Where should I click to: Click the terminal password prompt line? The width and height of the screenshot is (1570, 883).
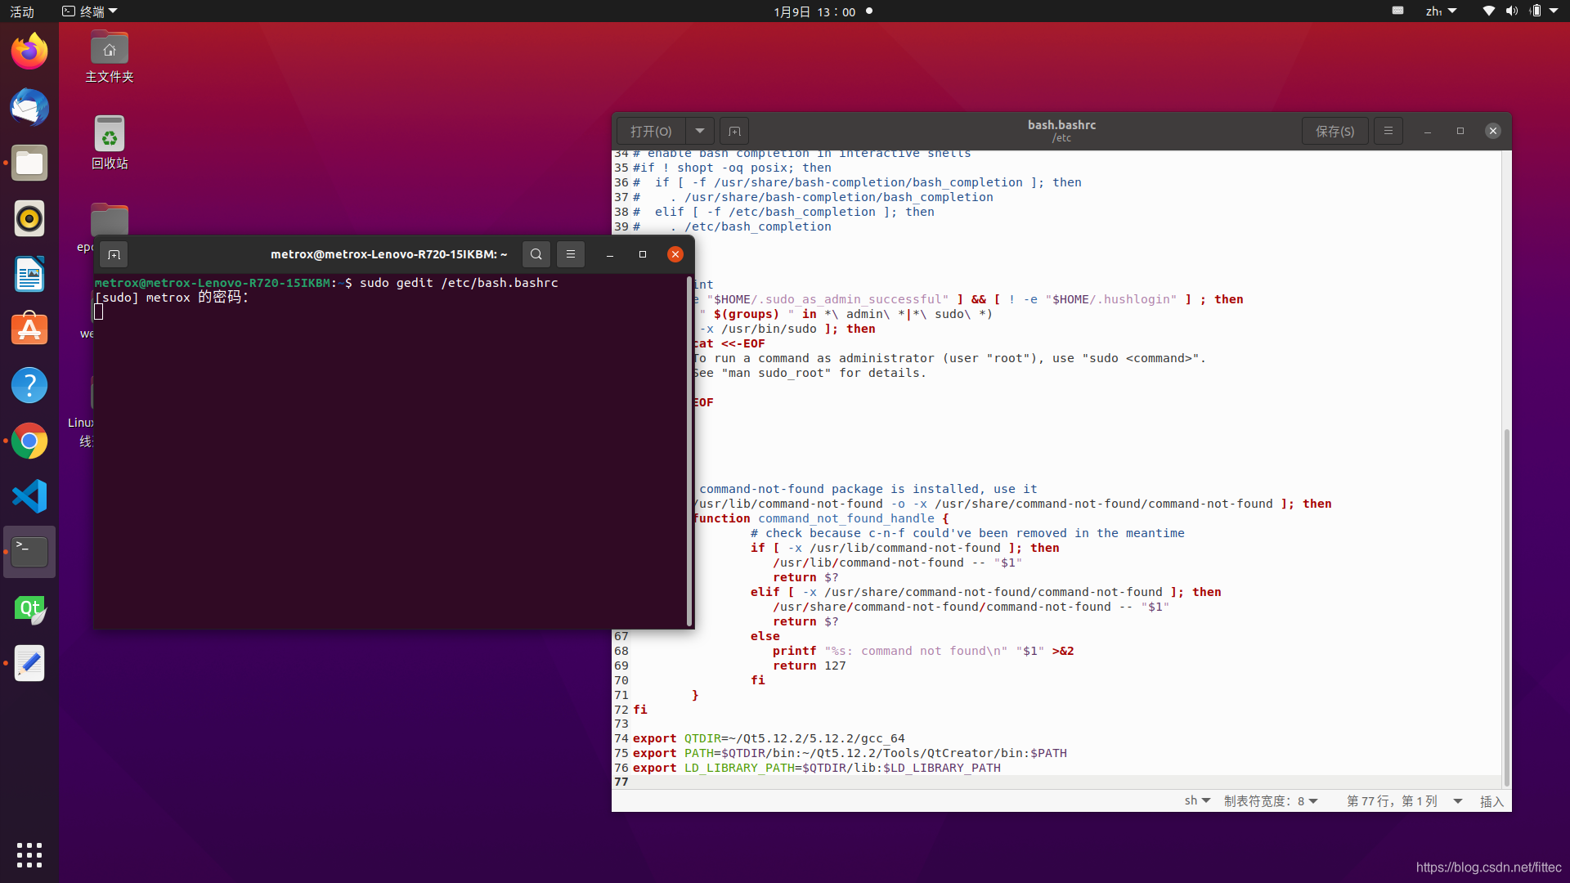172,298
